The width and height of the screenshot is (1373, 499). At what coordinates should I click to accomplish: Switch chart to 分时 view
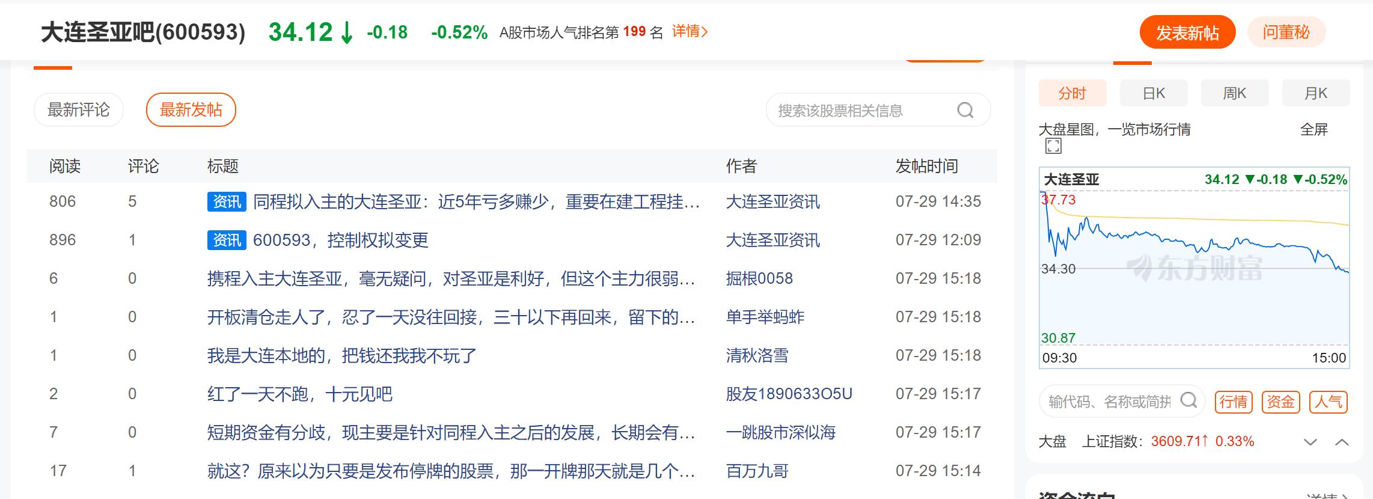click(1072, 93)
